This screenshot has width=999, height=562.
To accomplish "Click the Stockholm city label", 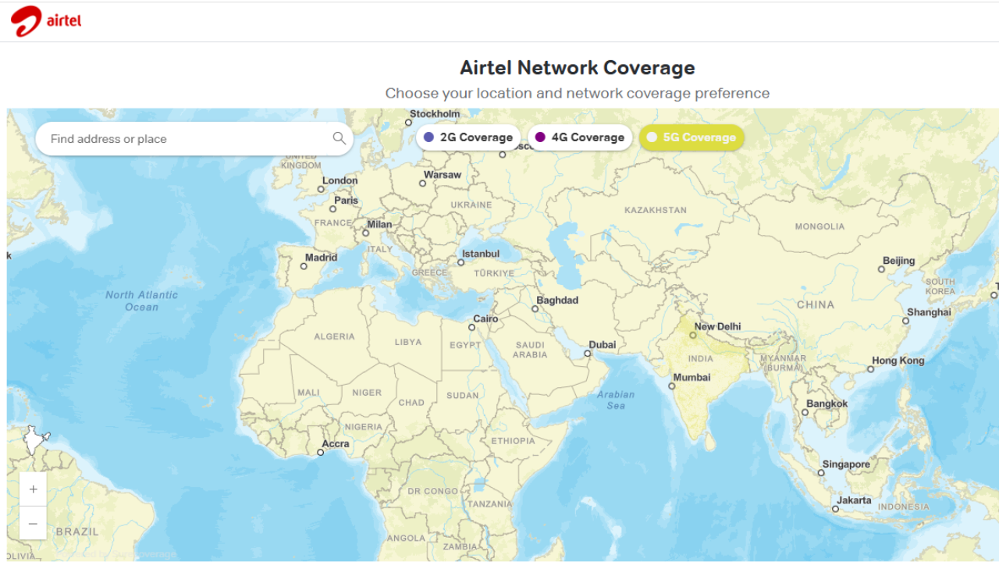I will click(x=435, y=114).
